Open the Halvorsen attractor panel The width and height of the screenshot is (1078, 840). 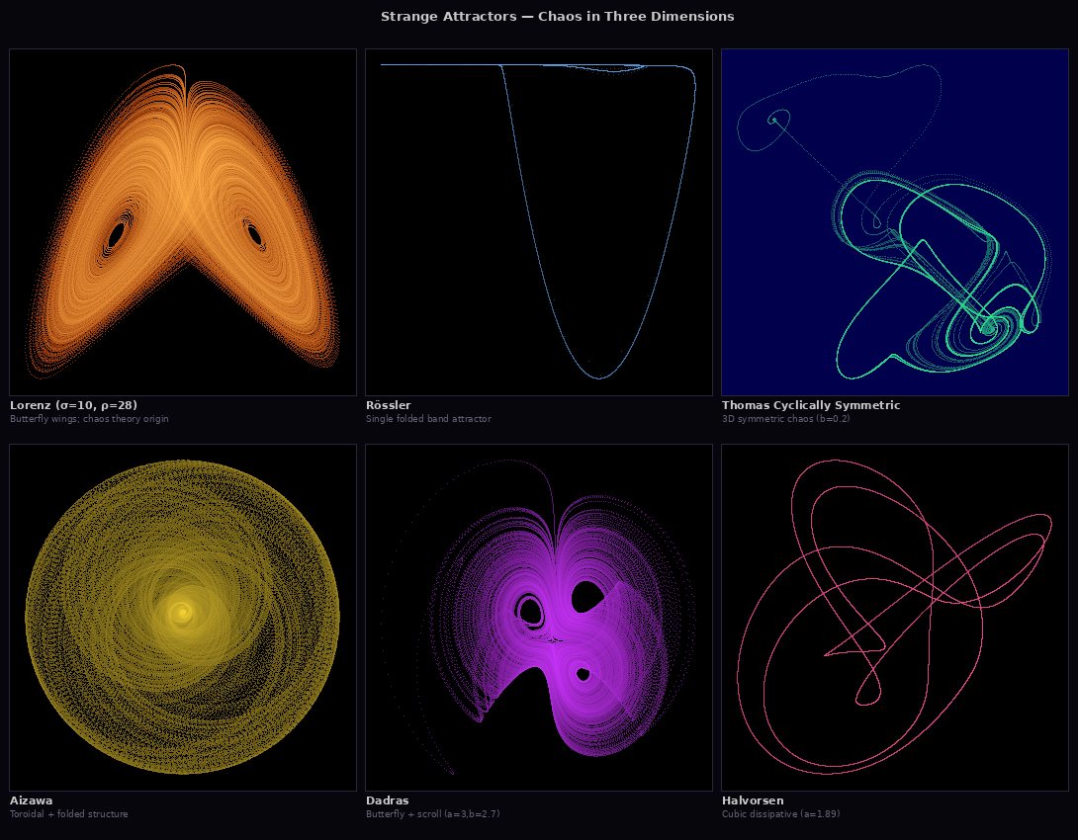tap(894, 616)
